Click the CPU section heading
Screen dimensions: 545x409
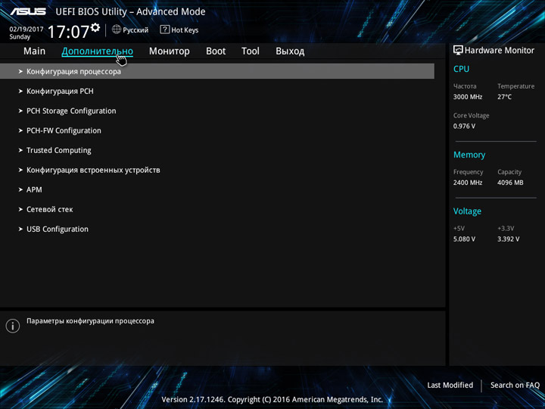(x=461, y=69)
